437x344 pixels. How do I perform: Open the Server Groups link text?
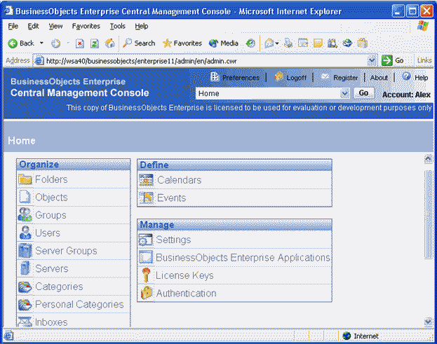point(66,251)
